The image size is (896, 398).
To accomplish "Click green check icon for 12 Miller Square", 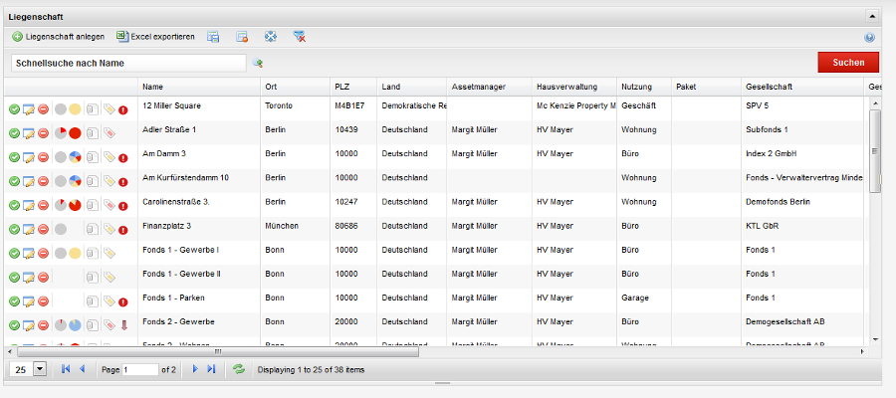I will coord(15,109).
